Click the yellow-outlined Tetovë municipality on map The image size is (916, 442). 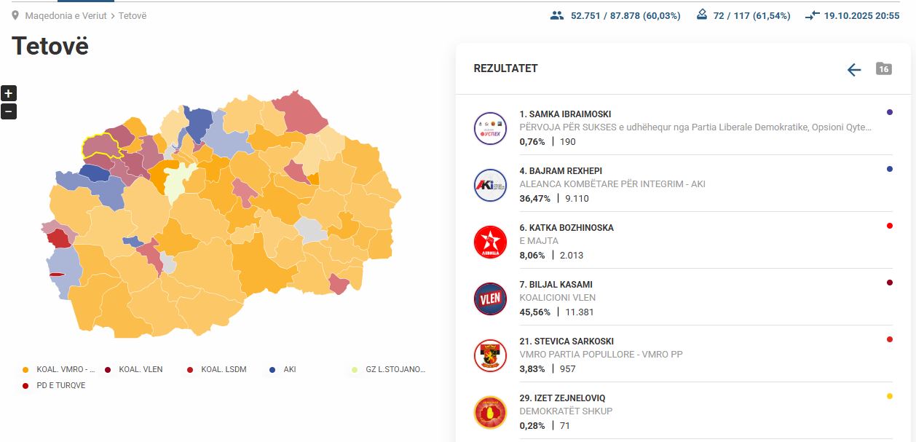pyautogui.click(x=102, y=146)
